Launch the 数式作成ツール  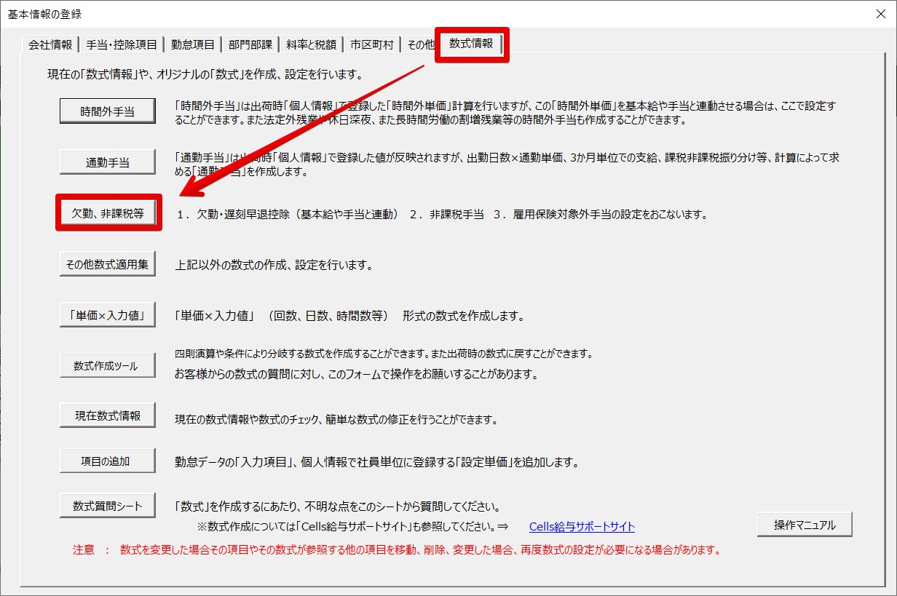108,366
